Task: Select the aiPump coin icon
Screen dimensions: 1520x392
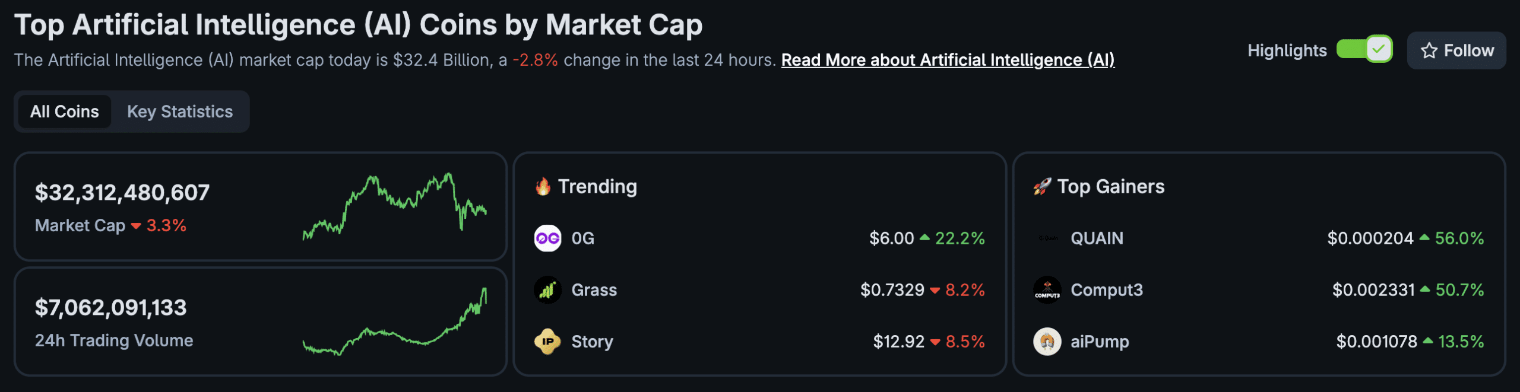Action: (x=1047, y=341)
